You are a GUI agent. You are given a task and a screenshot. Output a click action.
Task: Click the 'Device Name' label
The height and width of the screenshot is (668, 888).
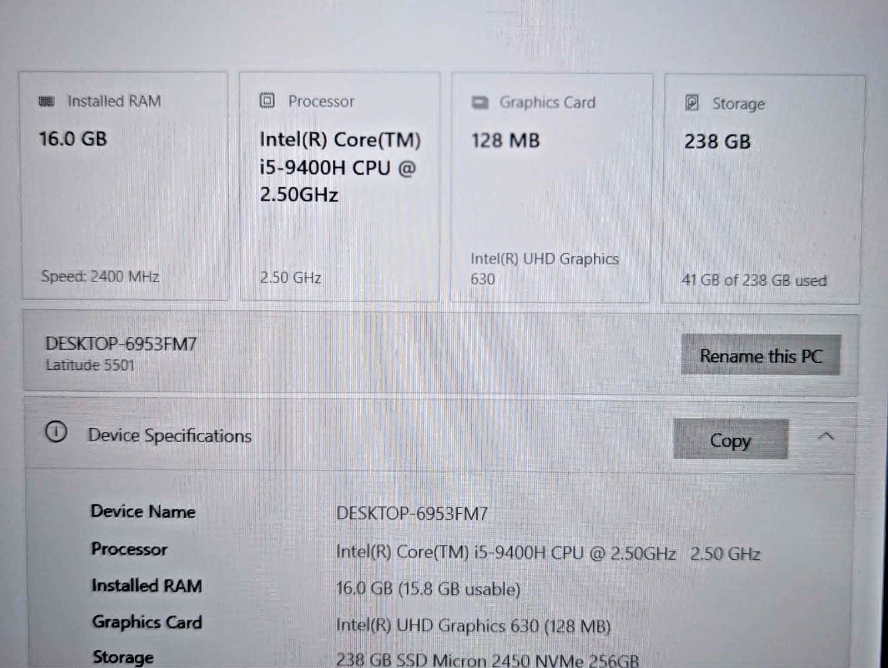pos(143,511)
